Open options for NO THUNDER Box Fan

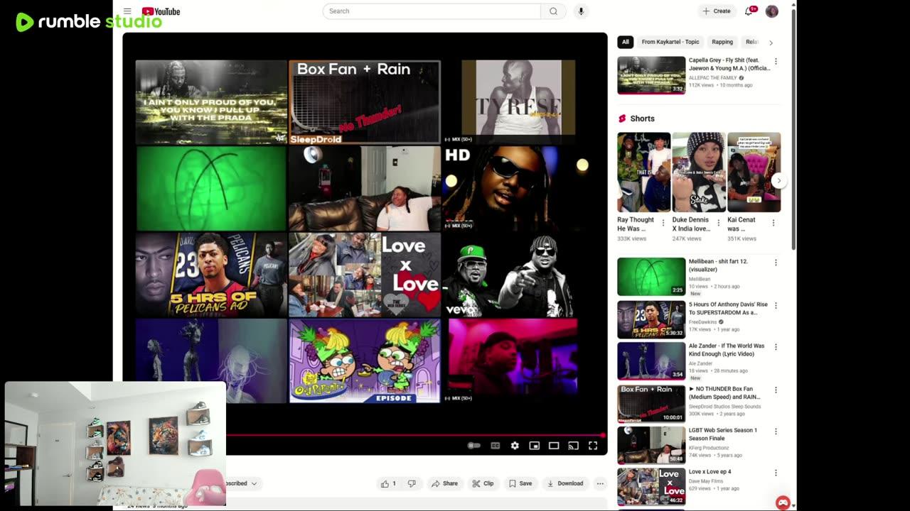pos(776,390)
